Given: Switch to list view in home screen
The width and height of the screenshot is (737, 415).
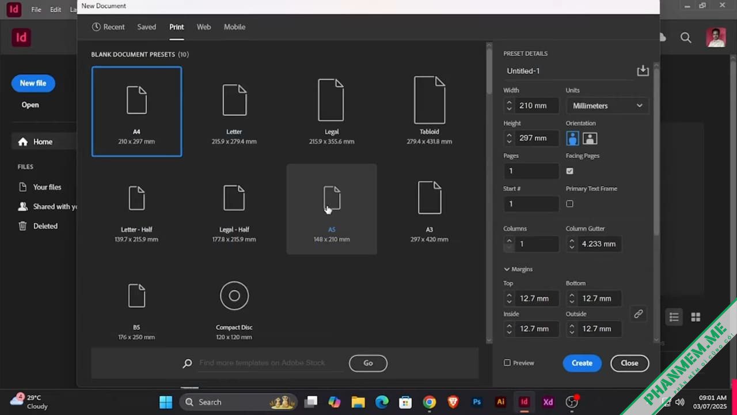Looking at the screenshot, I should click(x=674, y=317).
